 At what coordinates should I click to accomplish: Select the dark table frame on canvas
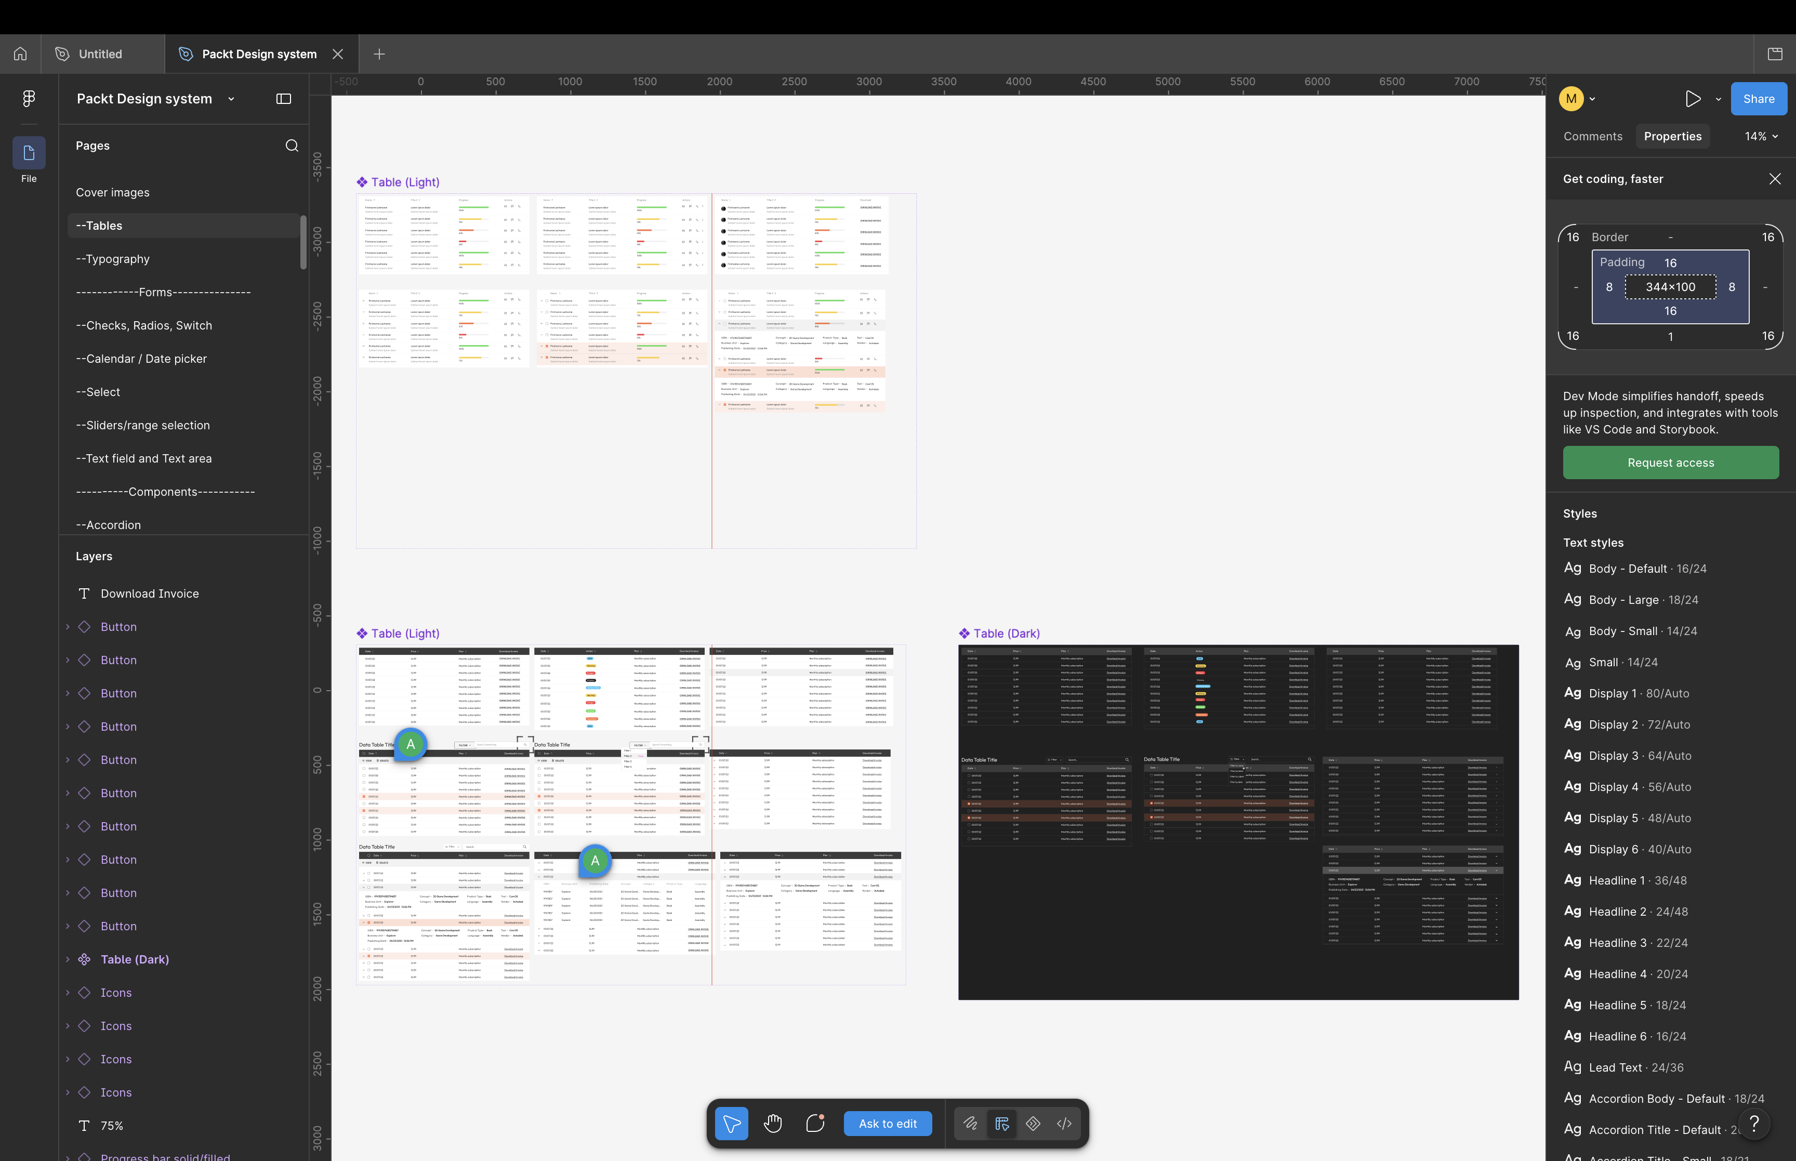pos(1238,822)
